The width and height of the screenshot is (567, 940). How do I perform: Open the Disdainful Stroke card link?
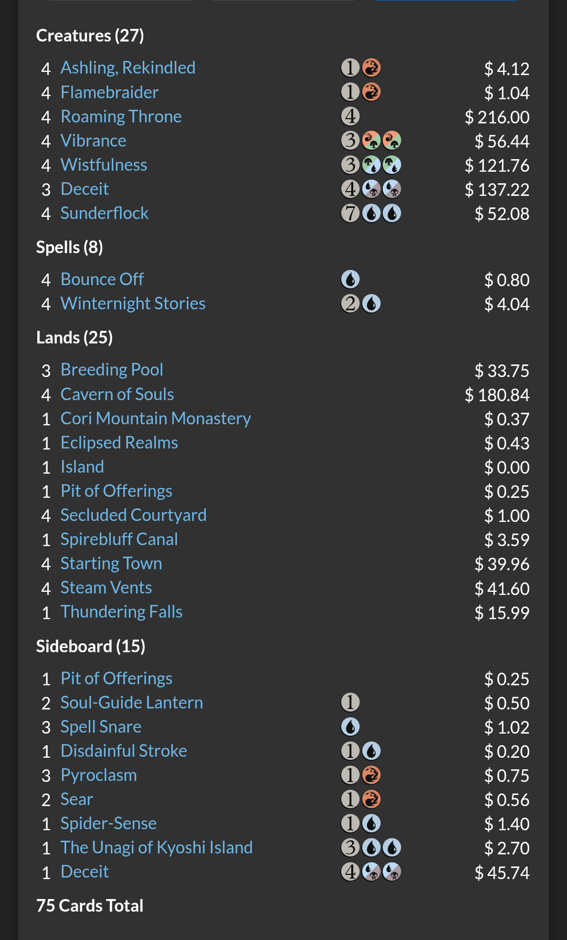123,751
